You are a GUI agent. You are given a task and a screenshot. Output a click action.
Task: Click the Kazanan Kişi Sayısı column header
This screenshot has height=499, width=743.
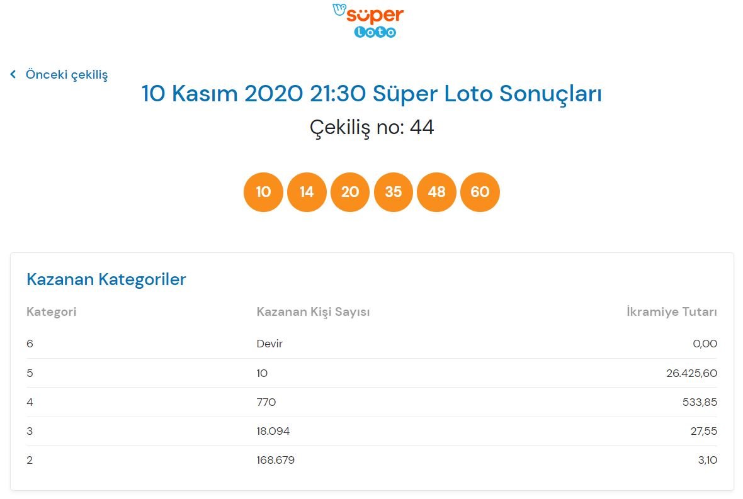coord(313,311)
